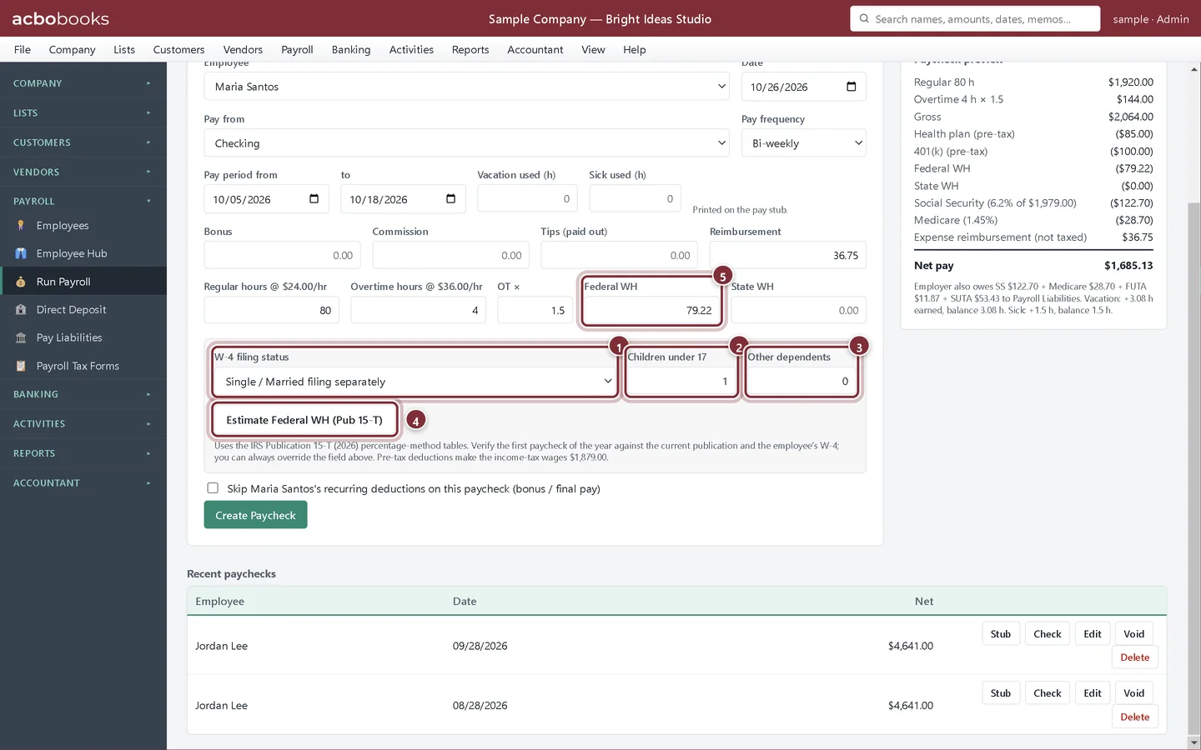Toggle Skip Maria Santos's recurring deductions checkbox
Image resolution: width=1201 pixels, height=750 pixels.
pos(213,488)
